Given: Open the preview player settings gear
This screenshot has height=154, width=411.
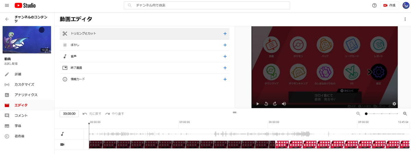Looking at the screenshot, I should coord(394,104).
